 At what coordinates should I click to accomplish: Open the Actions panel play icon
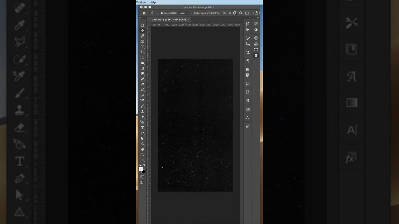pyautogui.click(x=248, y=30)
